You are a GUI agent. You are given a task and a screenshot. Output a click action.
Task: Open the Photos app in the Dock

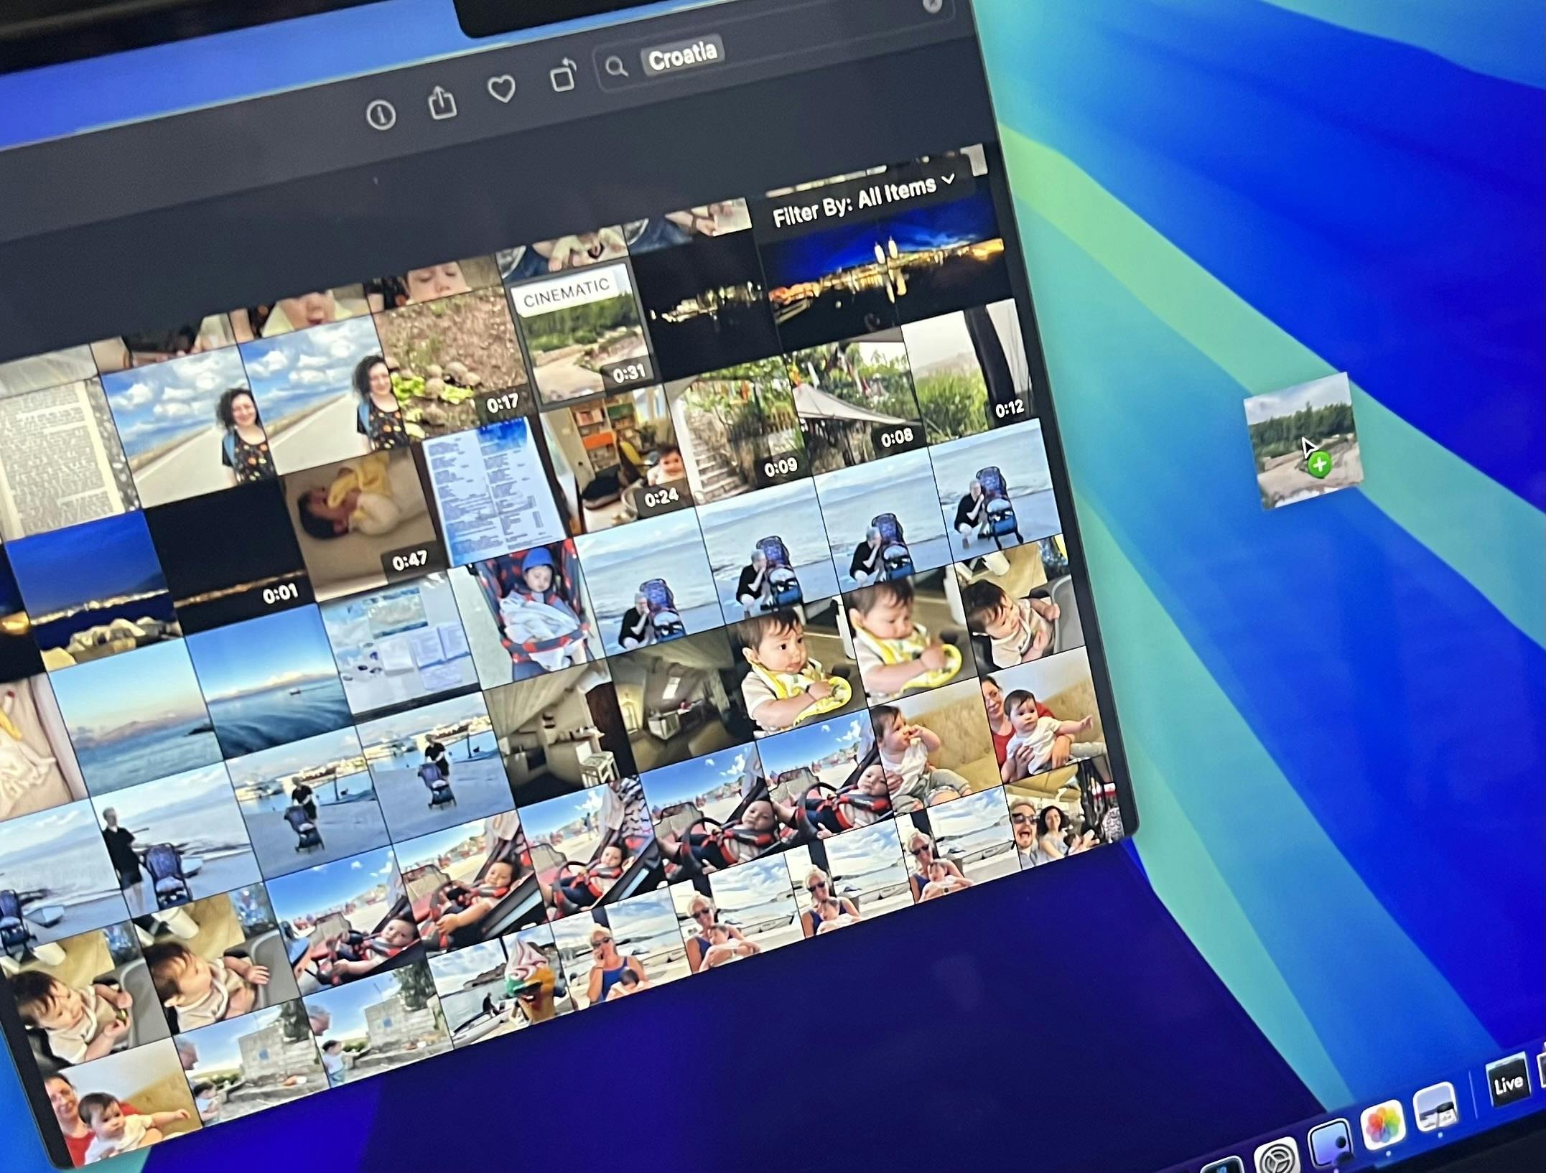point(1382,1124)
